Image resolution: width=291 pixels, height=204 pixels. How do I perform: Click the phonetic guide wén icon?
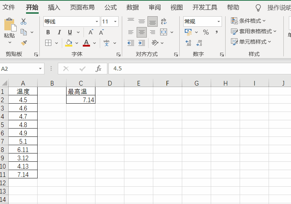pos(106,43)
